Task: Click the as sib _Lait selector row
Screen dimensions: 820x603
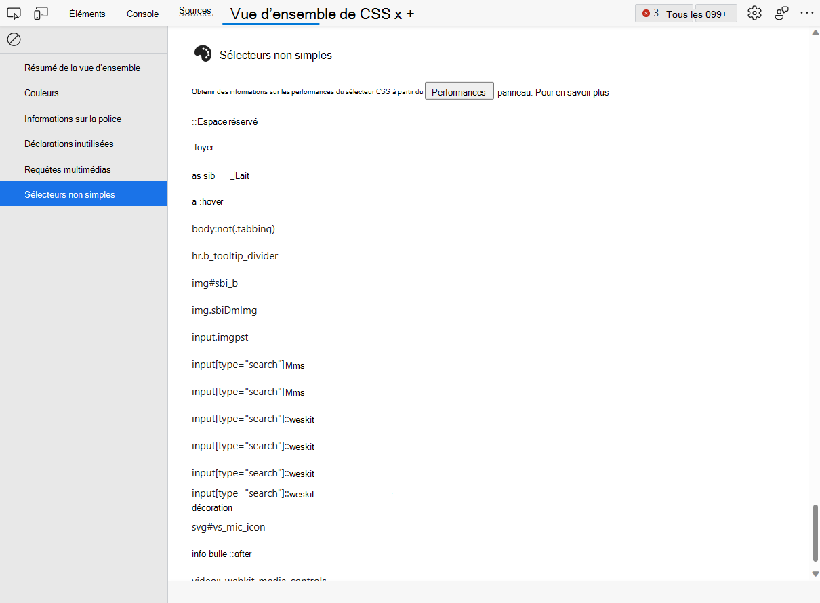Action: pyautogui.click(x=220, y=175)
